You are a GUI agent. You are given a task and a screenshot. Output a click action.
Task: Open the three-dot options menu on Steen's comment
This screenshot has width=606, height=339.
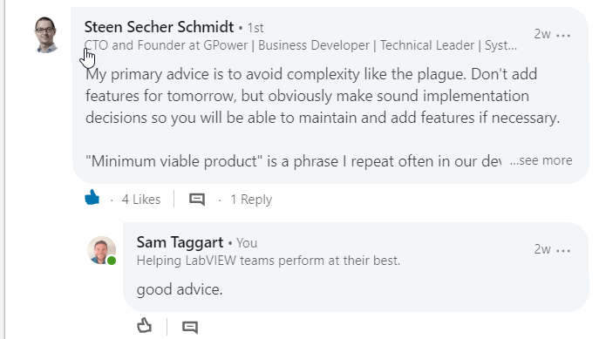click(x=563, y=35)
